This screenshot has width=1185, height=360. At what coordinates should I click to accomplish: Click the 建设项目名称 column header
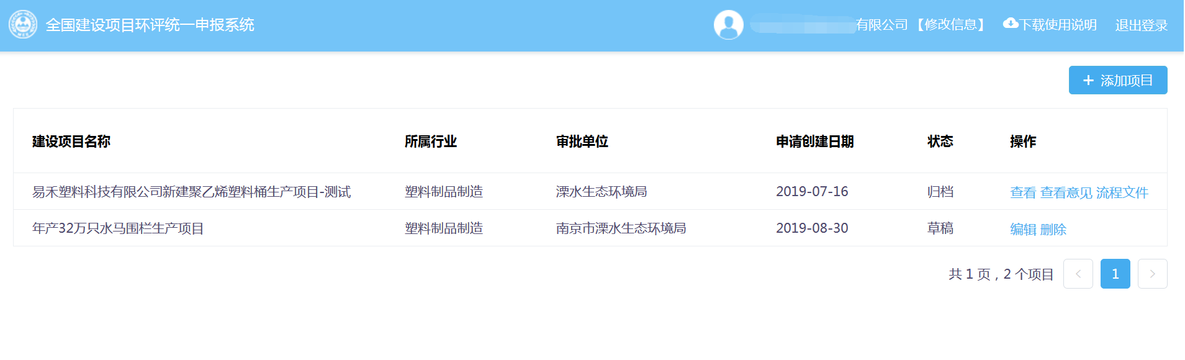click(71, 142)
